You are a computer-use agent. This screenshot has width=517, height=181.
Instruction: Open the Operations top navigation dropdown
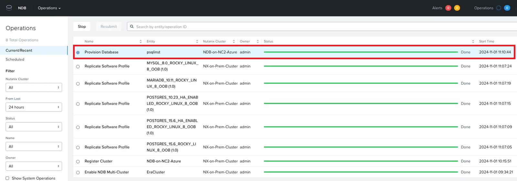tap(49, 8)
